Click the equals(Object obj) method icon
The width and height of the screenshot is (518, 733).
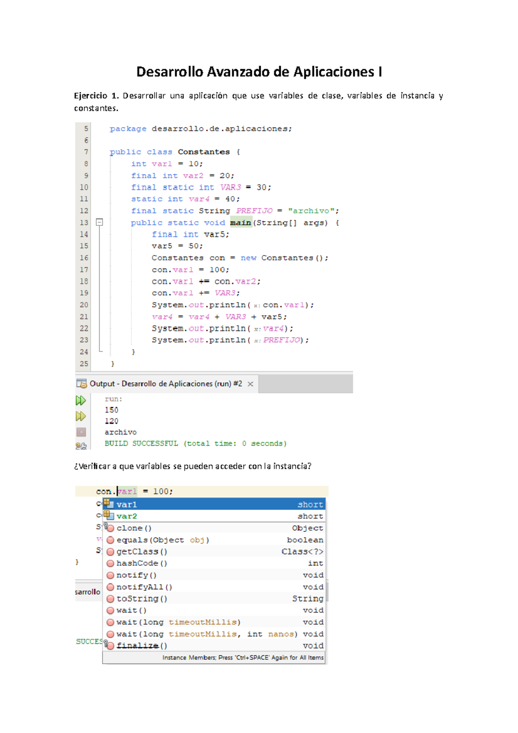tap(111, 540)
